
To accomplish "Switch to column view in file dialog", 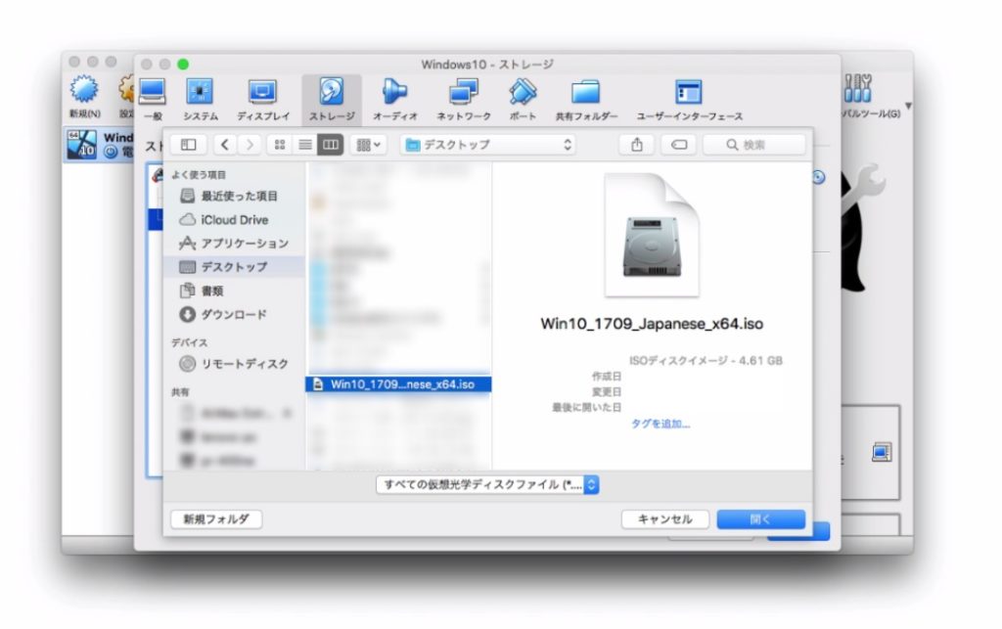I will (x=331, y=145).
